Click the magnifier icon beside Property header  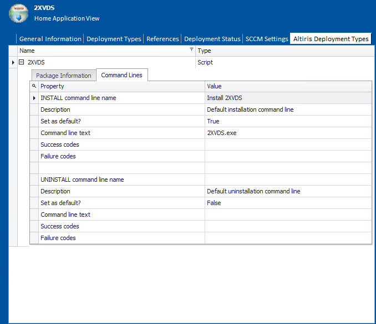[x=34, y=86]
